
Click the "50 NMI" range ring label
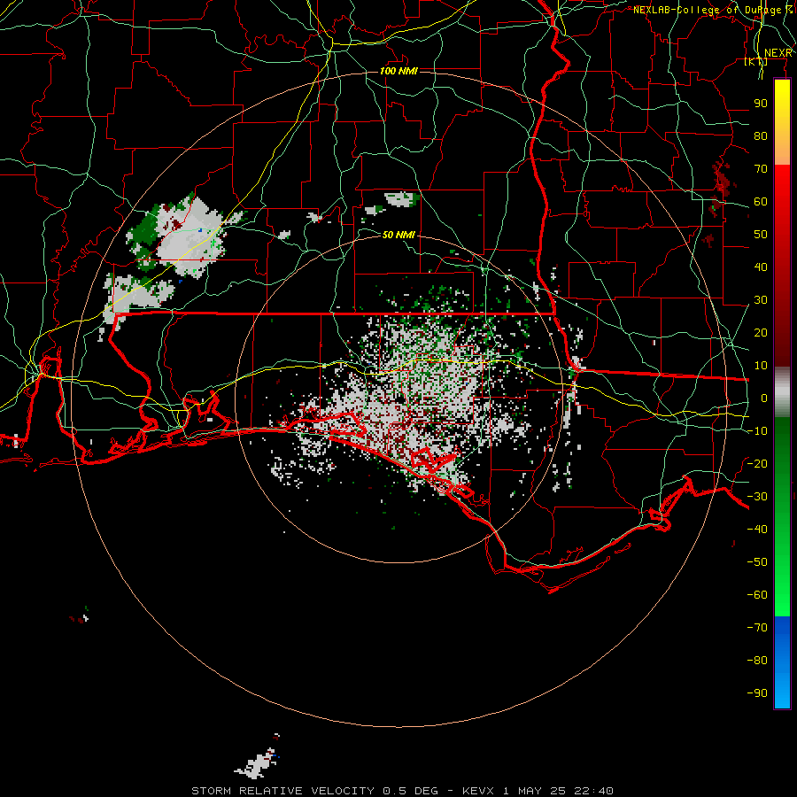(398, 235)
